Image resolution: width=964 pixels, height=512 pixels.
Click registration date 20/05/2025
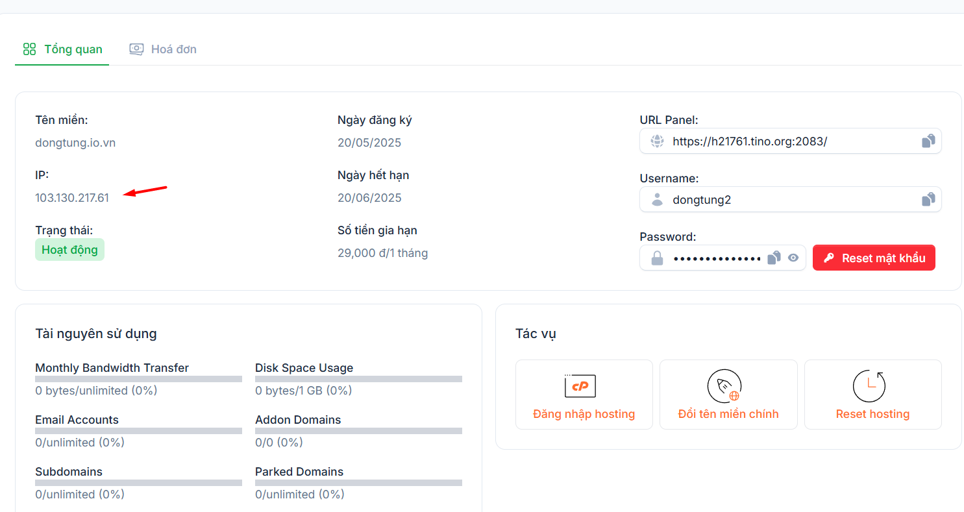(369, 143)
